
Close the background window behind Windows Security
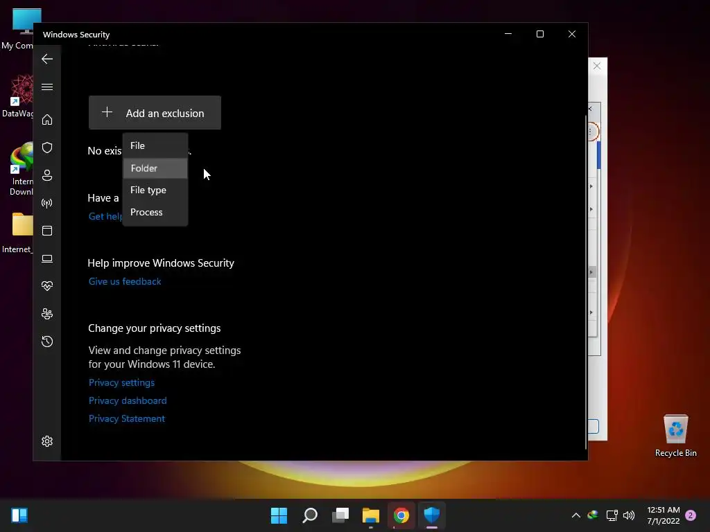click(x=597, y=66)
